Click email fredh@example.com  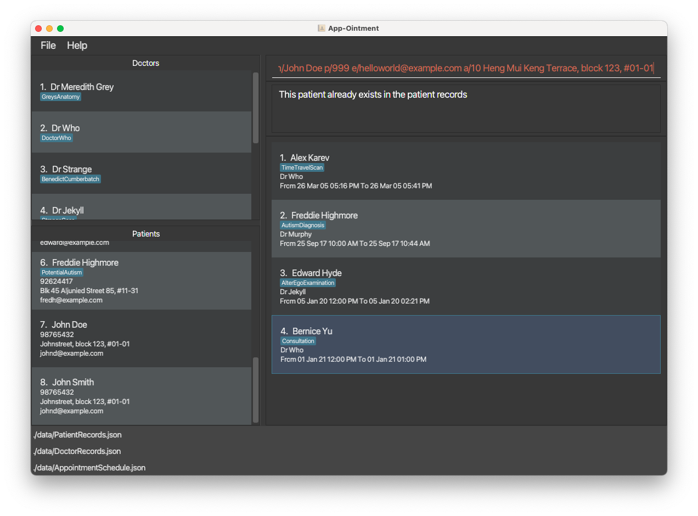point(71,300)
